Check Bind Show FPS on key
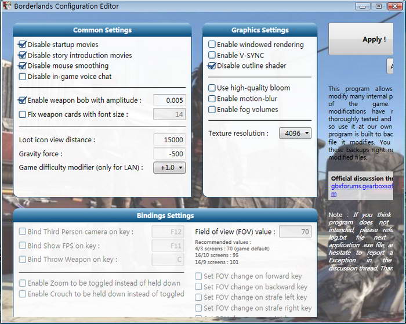 pyautogui.click(x=23, y=245)
